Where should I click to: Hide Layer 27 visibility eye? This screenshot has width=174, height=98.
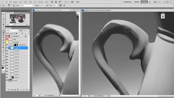7,57
